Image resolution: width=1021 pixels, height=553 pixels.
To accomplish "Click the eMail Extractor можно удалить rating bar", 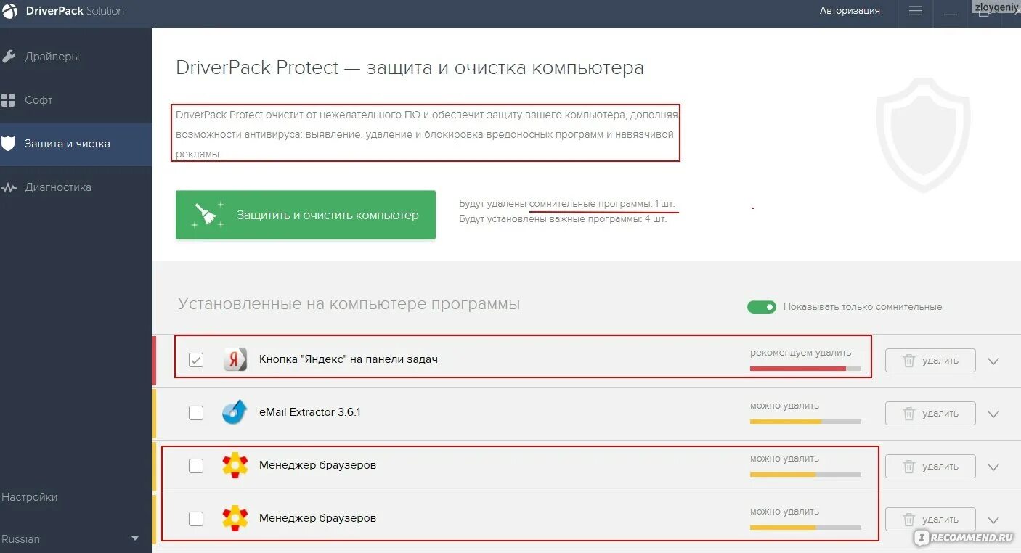I will pyautogui.click(x=805, y=422).
